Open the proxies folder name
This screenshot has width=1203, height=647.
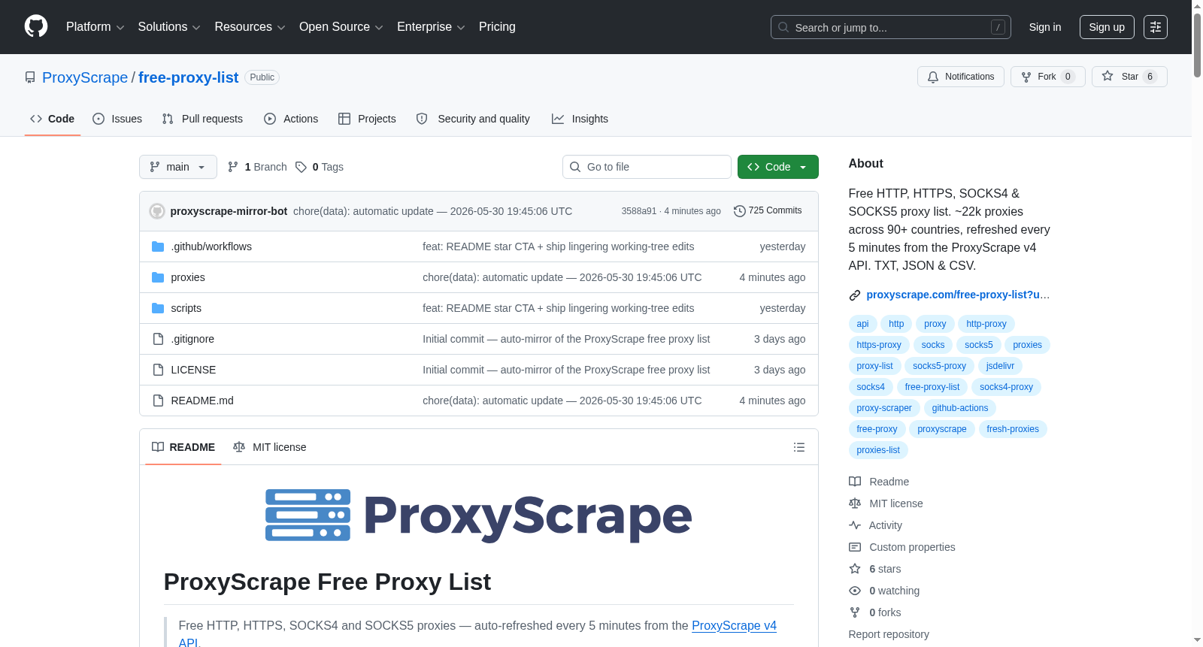pyautogui.click(x=188, y=277)
